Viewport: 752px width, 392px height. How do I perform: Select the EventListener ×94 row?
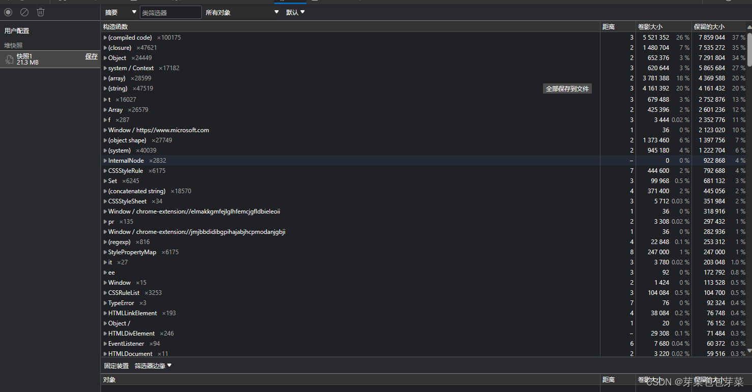(x=424, y=344)
